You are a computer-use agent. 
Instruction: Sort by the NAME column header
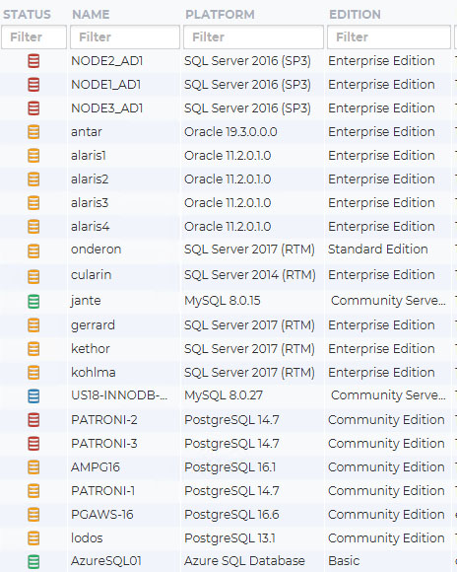[x=91, y=14]
